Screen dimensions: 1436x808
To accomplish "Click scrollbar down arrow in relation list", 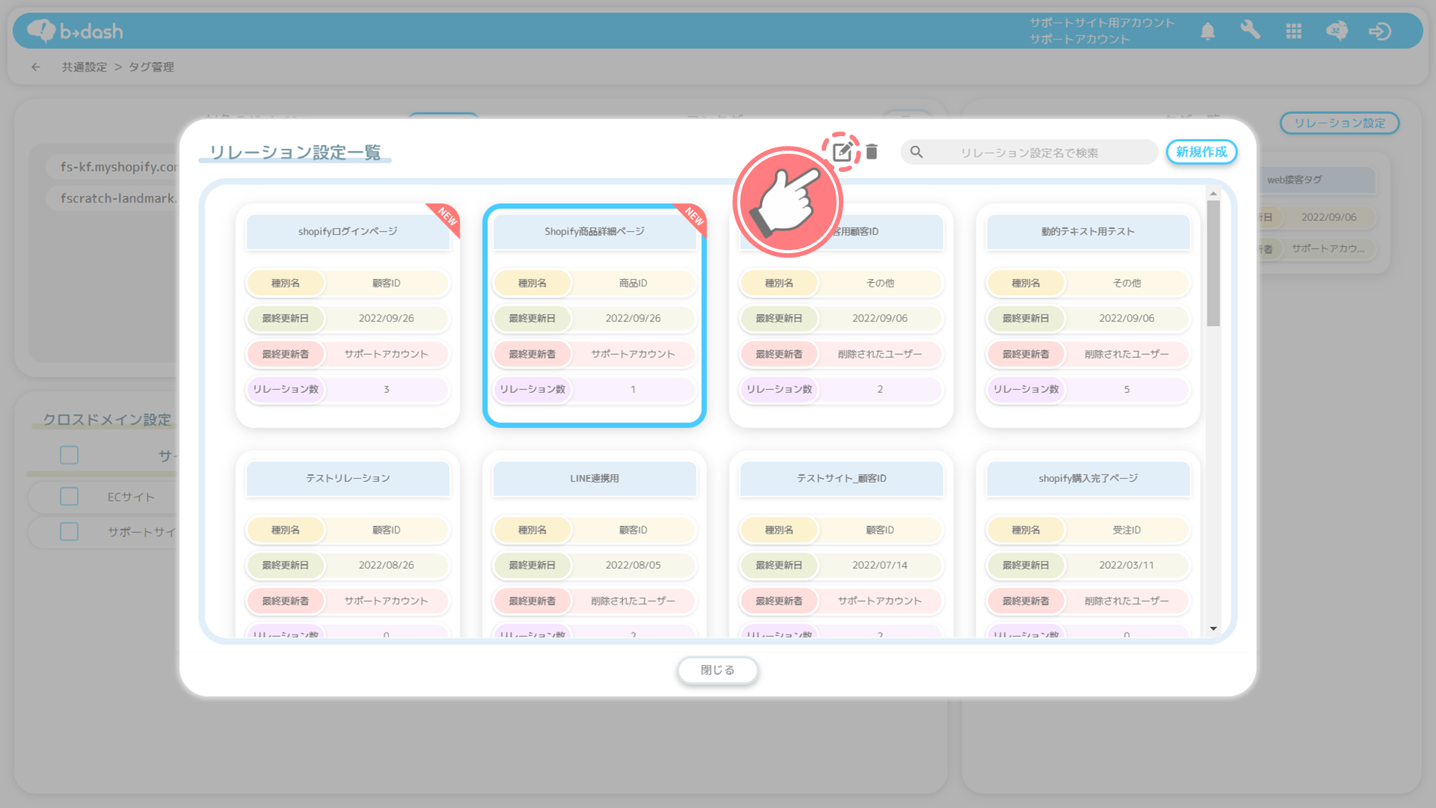I will [1213, 629].
